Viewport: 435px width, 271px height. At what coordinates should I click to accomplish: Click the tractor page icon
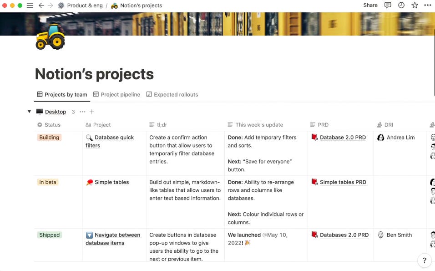pos(50,36)
